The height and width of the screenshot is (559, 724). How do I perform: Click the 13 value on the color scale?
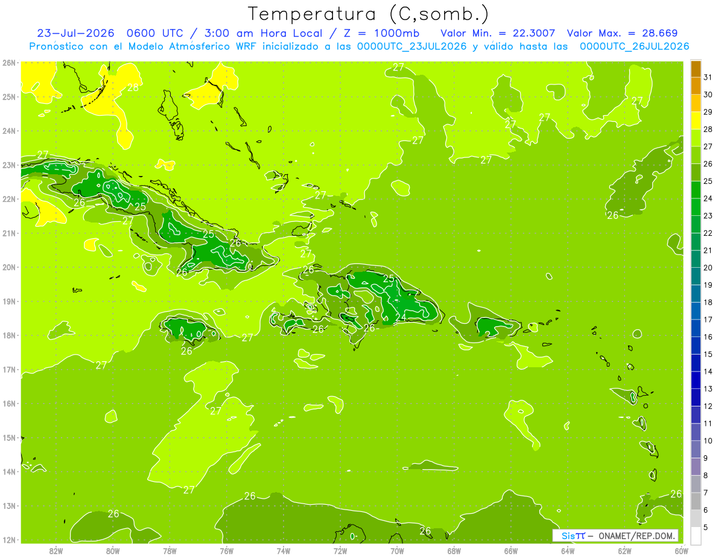[x=708, y=389]
